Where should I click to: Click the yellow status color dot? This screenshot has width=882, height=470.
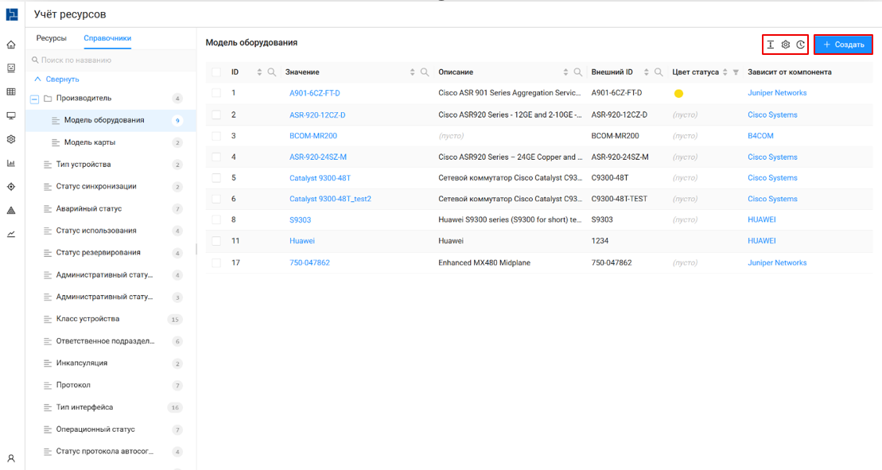point(678,94)
